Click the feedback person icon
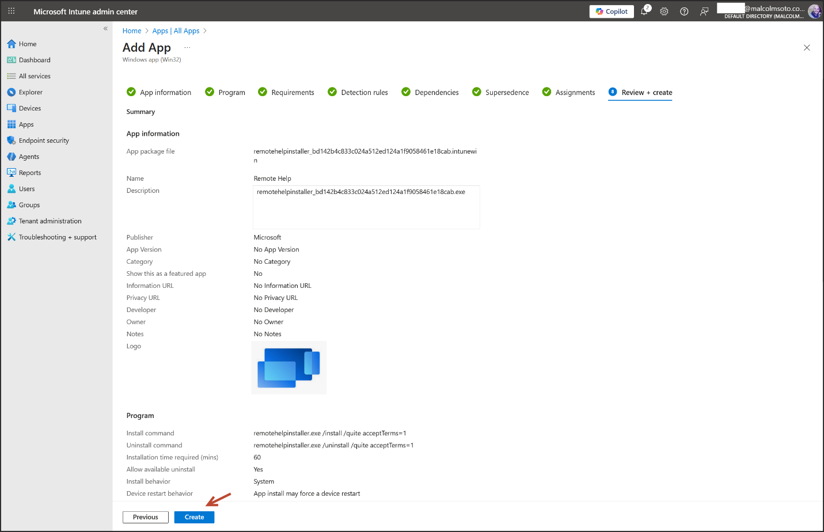The width and height of the screenshot is (824, 532). tap(704, 12)
